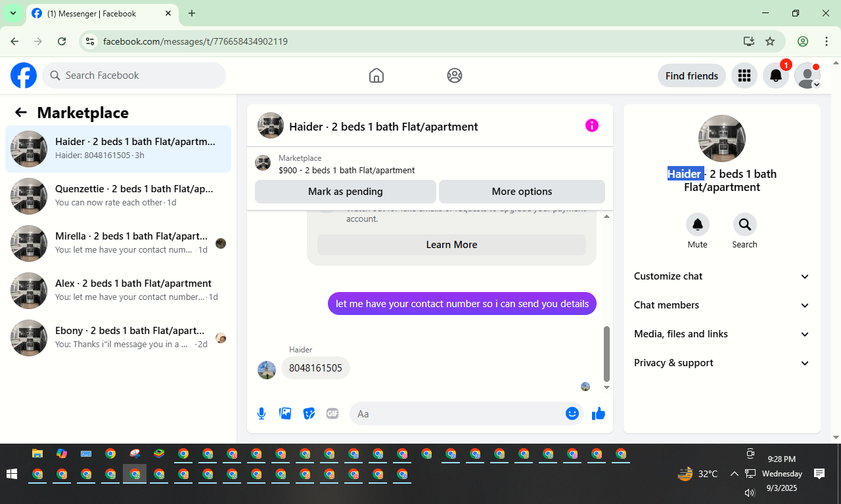
Task: Open the Ebony conversation
Action: [x=118, y=338]
